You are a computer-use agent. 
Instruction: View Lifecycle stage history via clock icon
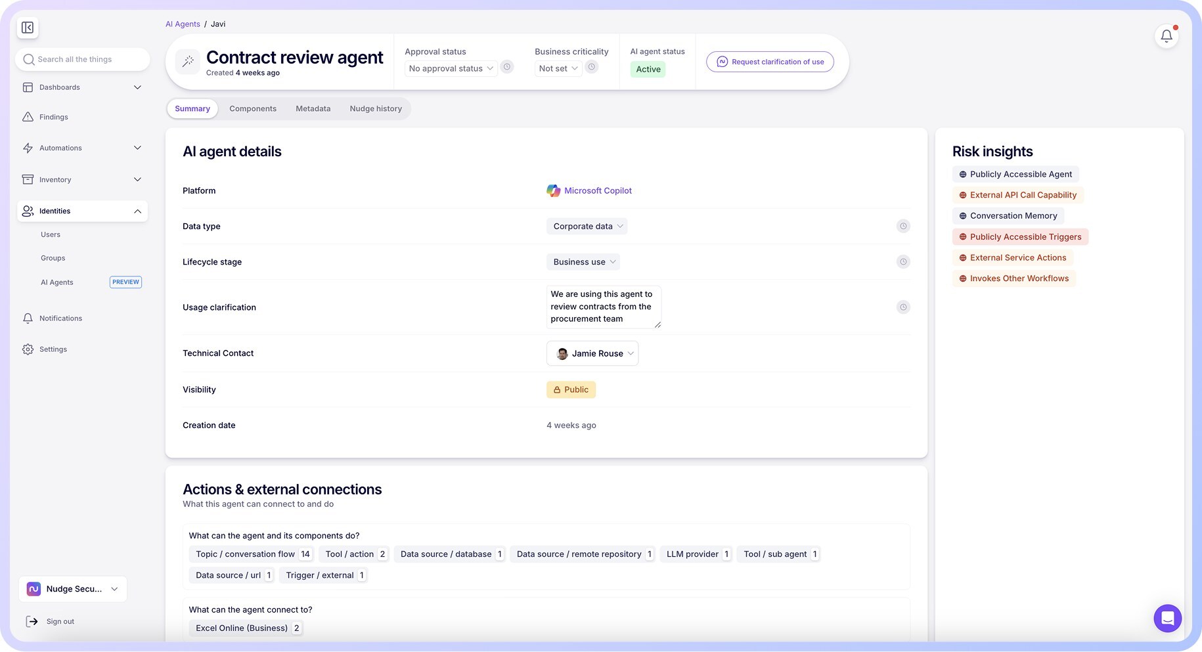tap(903, 261)
